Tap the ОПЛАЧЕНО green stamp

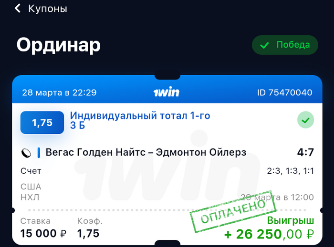click(233, 211)
